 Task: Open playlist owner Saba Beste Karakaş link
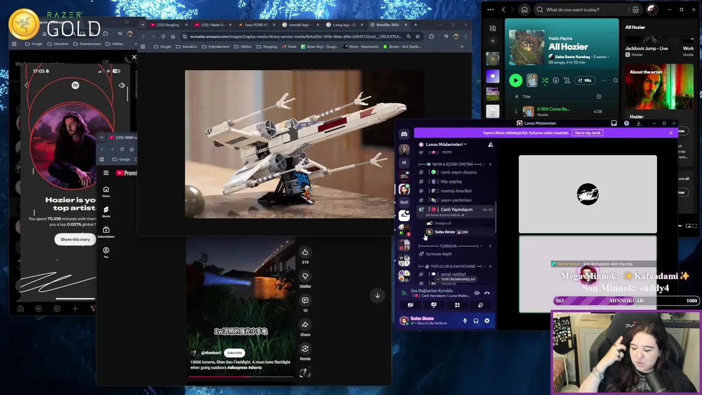coord(573,57)
